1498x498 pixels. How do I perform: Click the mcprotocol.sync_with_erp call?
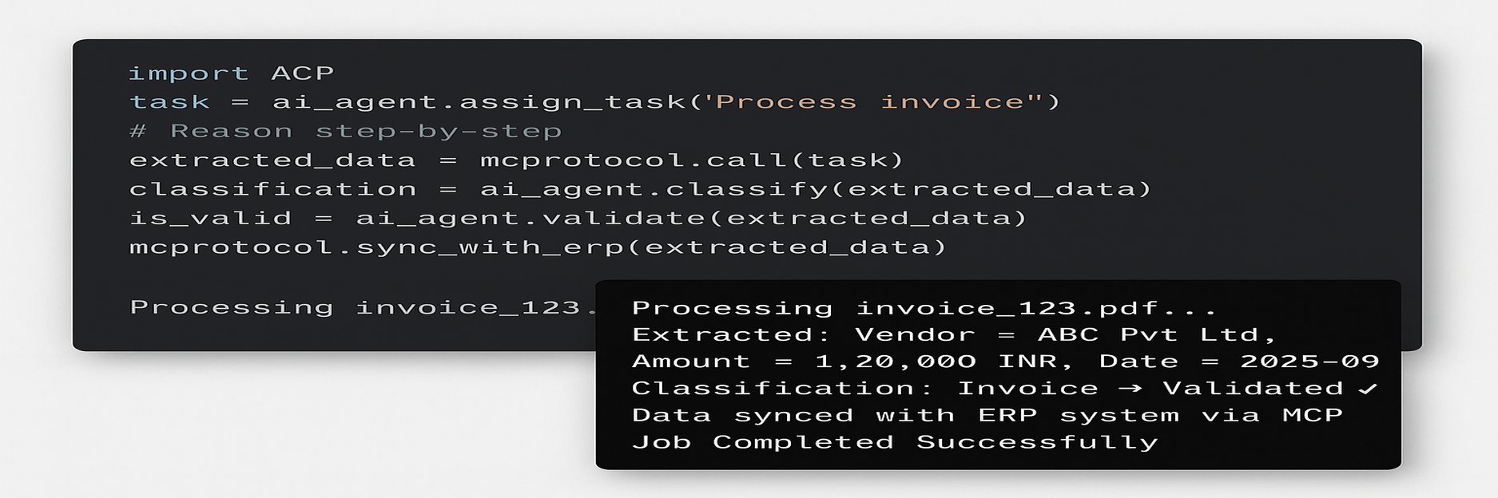[537, 247]
